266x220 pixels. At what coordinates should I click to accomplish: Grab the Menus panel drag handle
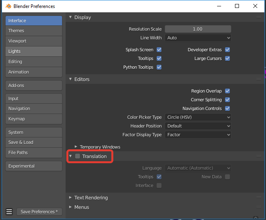pyautogui.click(x=259, y=207)
